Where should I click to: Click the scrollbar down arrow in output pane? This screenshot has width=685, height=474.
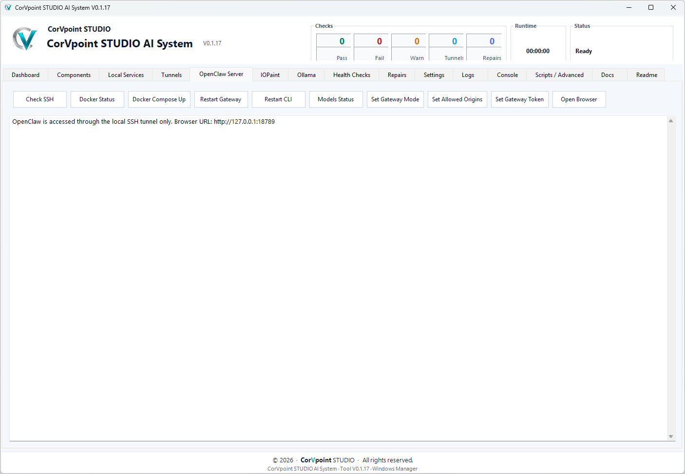click(x=671, y=436)
